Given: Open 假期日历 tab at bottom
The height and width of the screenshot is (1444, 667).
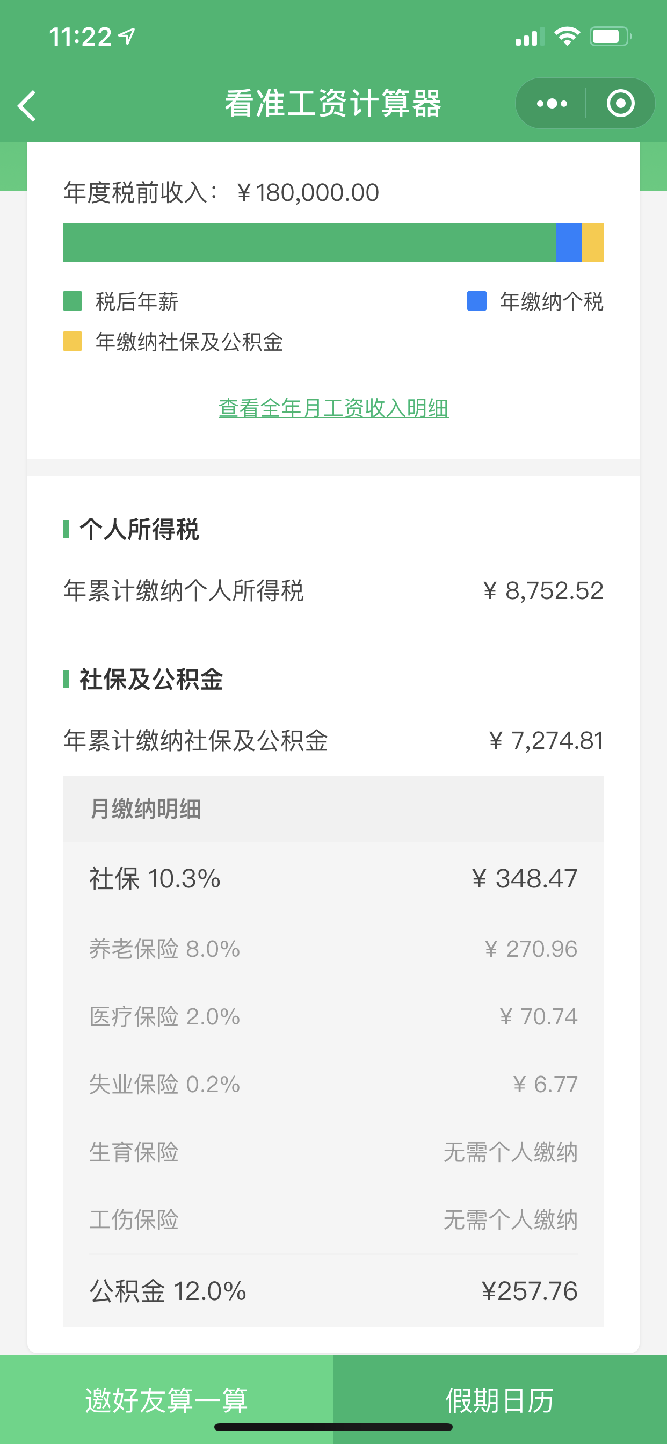Looking at the screenshot, I should pyautogui.click(x=500, y=1400).
